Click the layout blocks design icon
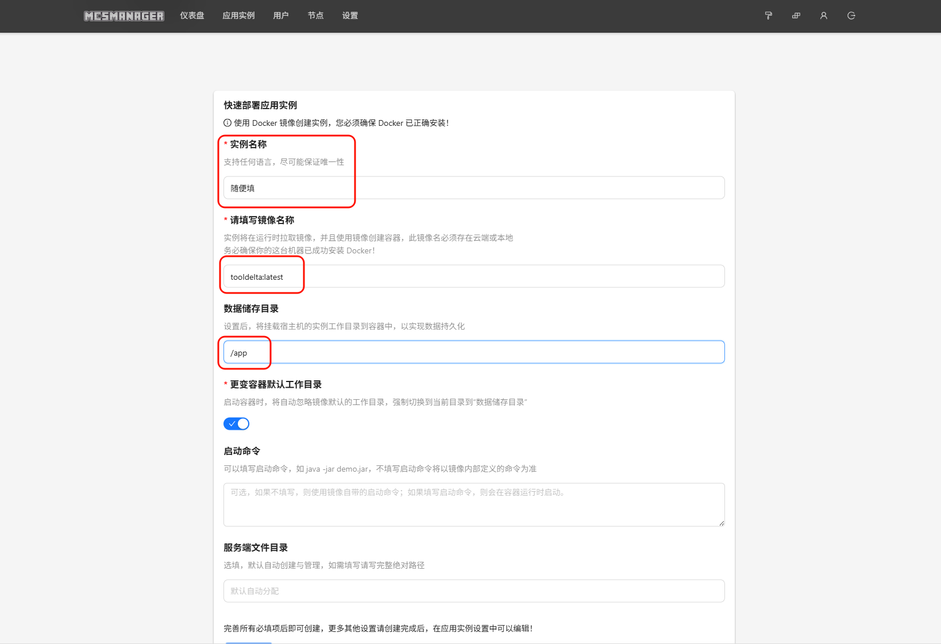 coord(796,16)
